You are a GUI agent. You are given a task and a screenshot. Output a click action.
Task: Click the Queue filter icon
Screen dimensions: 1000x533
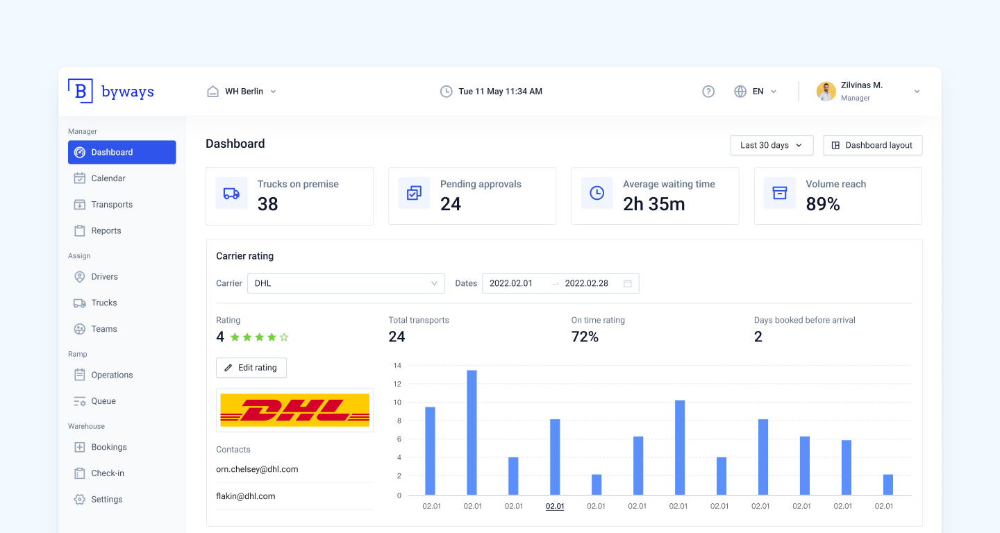pos(78,401)
